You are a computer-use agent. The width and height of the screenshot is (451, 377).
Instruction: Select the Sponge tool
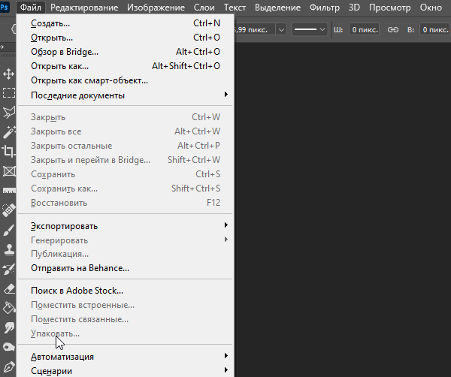click(8, 347)
